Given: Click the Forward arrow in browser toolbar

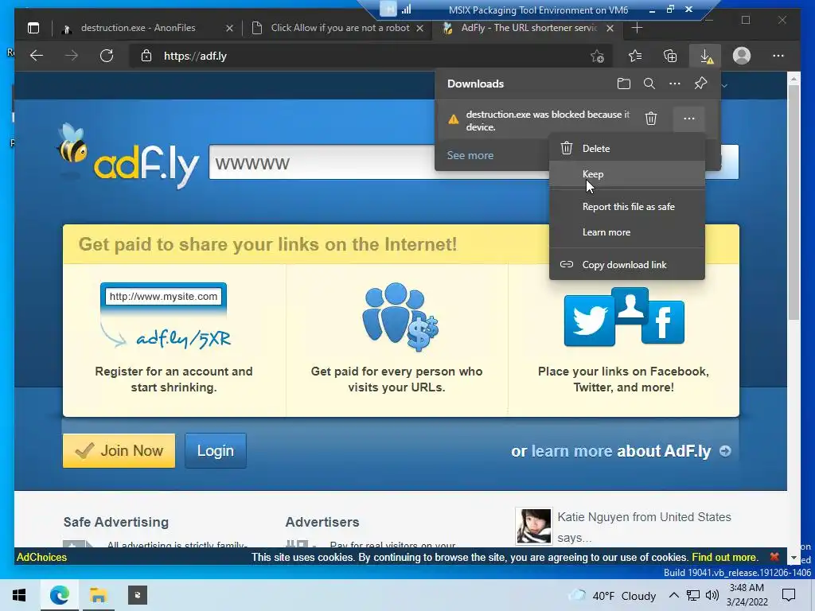Looking at the screenshot, I should coord(72,56).
